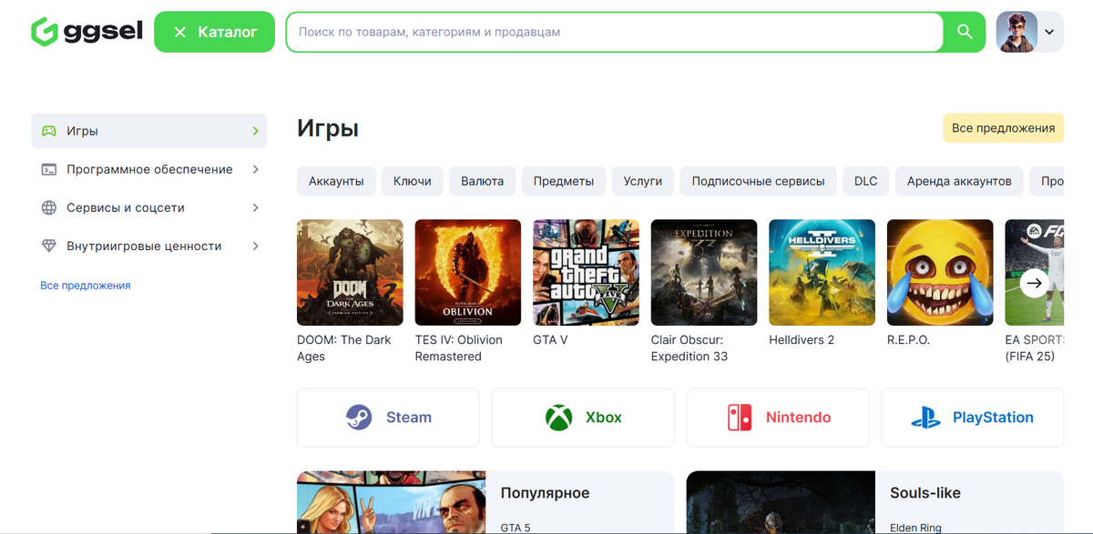Open the GTA artwork in Популярное card

point(392,502)
